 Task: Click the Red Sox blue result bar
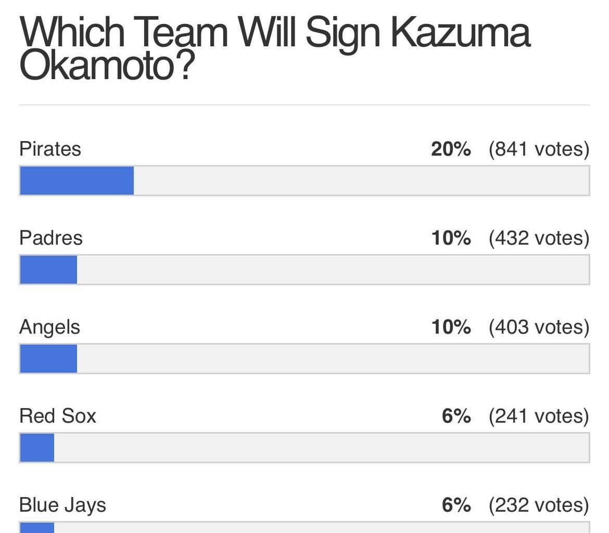point(37,448)
